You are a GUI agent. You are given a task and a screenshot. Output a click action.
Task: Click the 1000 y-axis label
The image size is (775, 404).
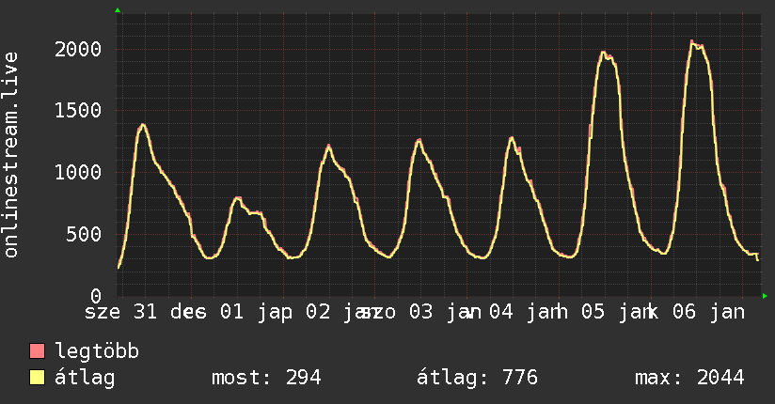(78, 172)
